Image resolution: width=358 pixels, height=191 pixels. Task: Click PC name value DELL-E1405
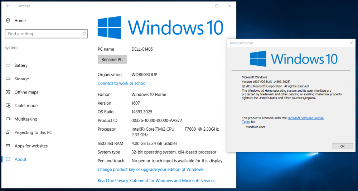tap(142, 49)
